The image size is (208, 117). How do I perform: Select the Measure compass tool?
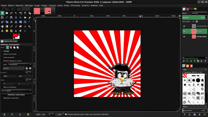[16, 17]
